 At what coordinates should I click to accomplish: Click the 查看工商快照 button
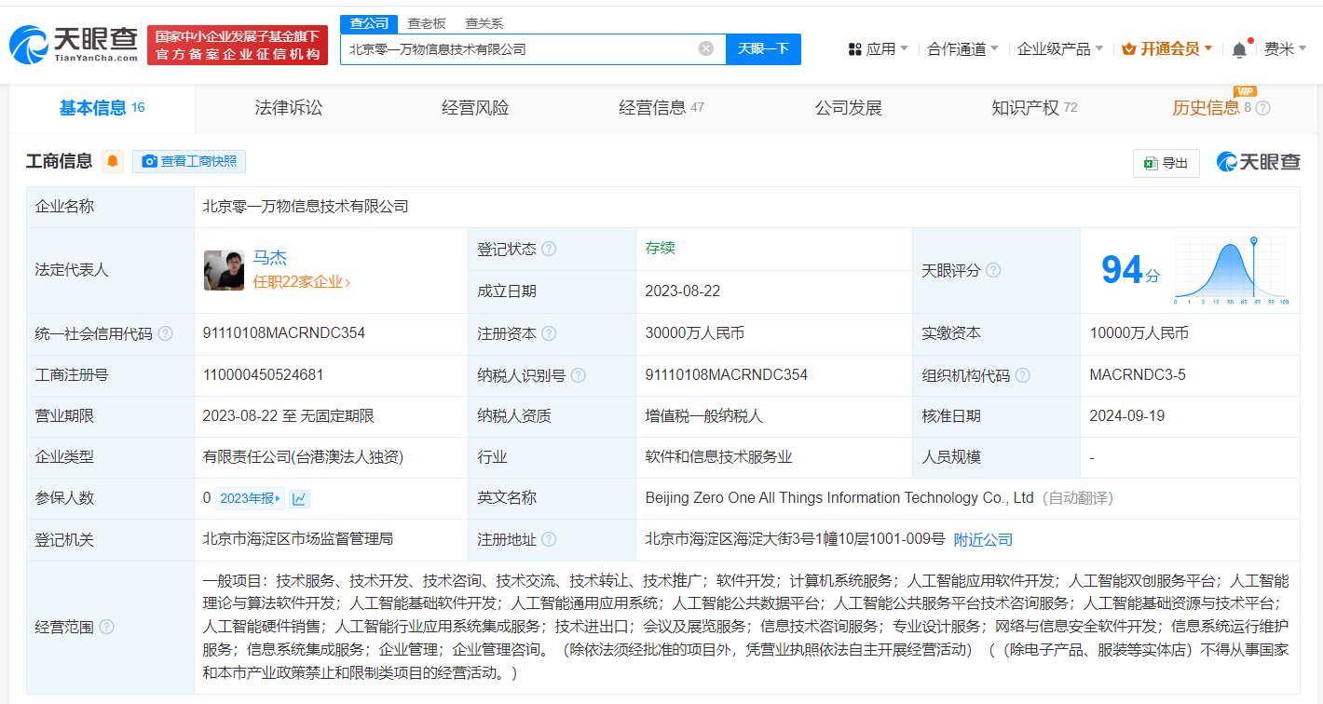pos(189,161)
